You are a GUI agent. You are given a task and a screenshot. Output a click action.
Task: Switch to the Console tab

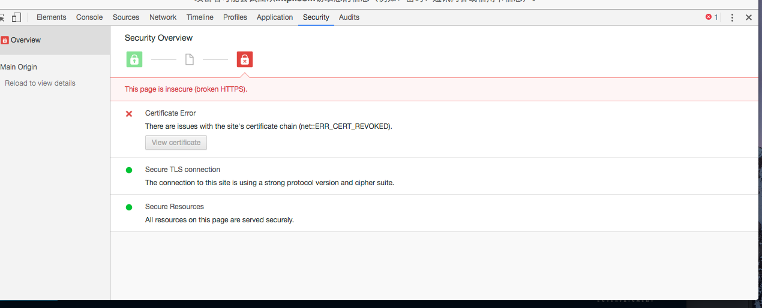coord(89,17)
